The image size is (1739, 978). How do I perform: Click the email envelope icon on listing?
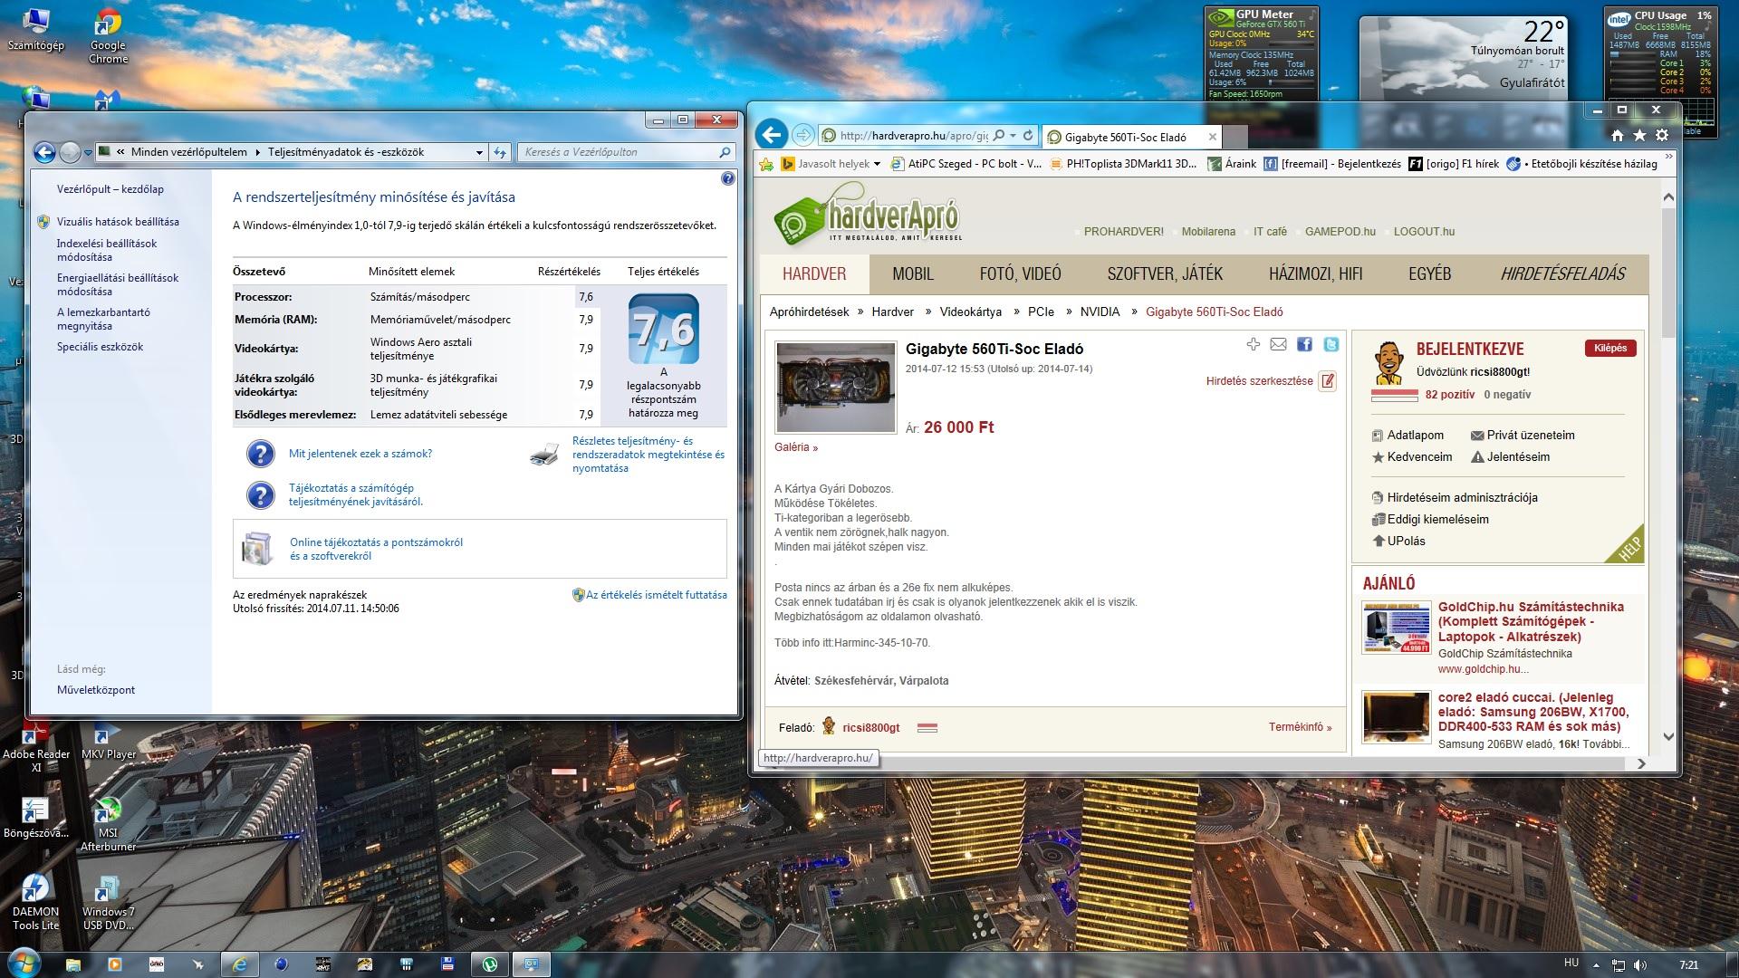[x=1278, y=344]
